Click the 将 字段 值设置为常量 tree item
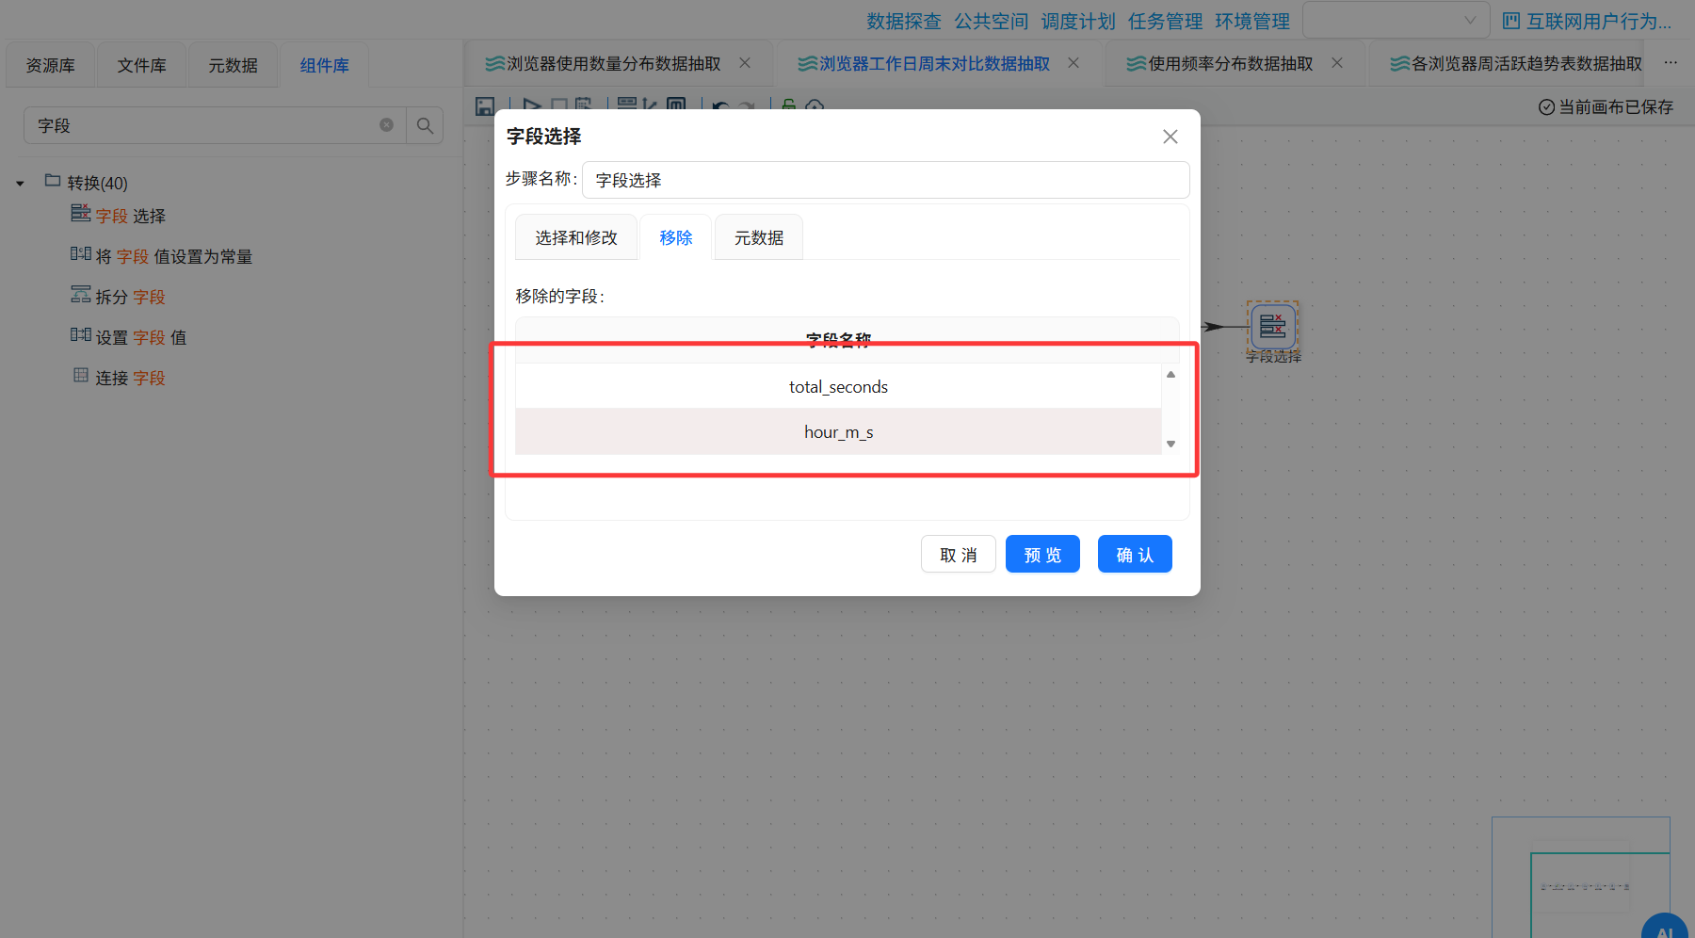 tap(173, 256)
